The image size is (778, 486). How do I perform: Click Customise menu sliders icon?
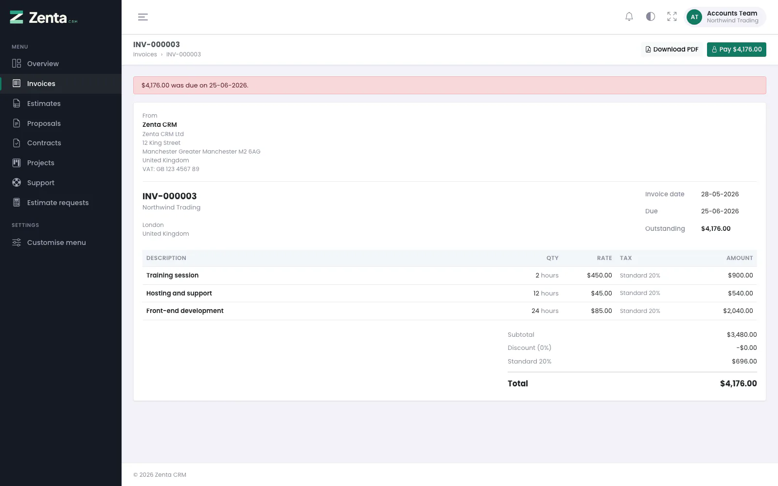point(17,243)
